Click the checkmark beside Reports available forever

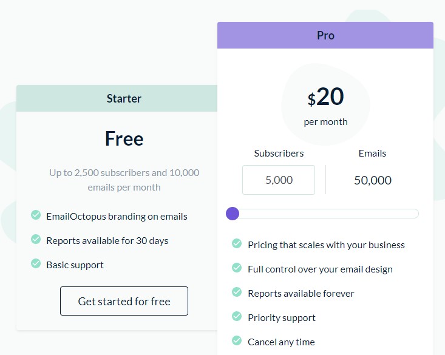pos(237,292)
